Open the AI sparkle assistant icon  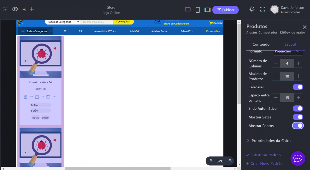click(24, 9)
